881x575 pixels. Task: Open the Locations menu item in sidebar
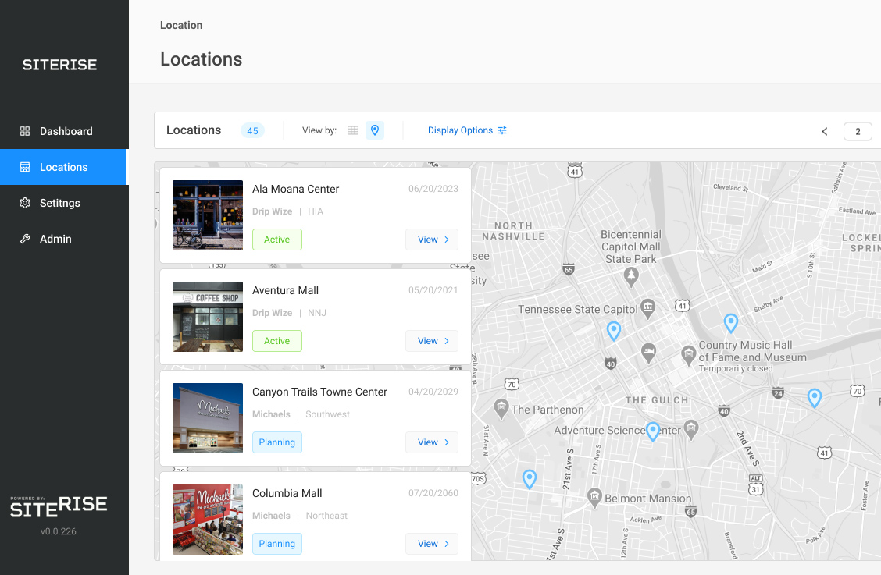(x=64, y=167)
